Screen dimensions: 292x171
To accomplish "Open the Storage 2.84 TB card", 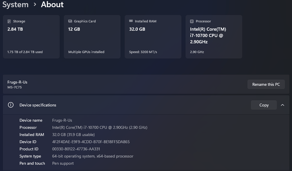I will coord(31,37).
